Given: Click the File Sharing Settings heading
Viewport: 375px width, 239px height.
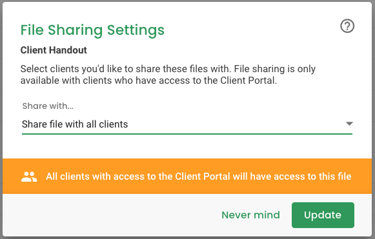Looking at the screenshot, I should [92, 30].
